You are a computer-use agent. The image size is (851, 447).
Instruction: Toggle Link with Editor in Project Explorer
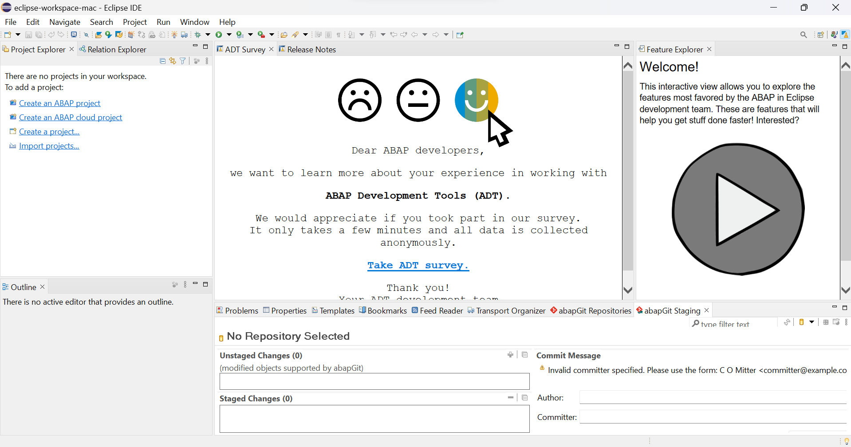pos(173,61)
